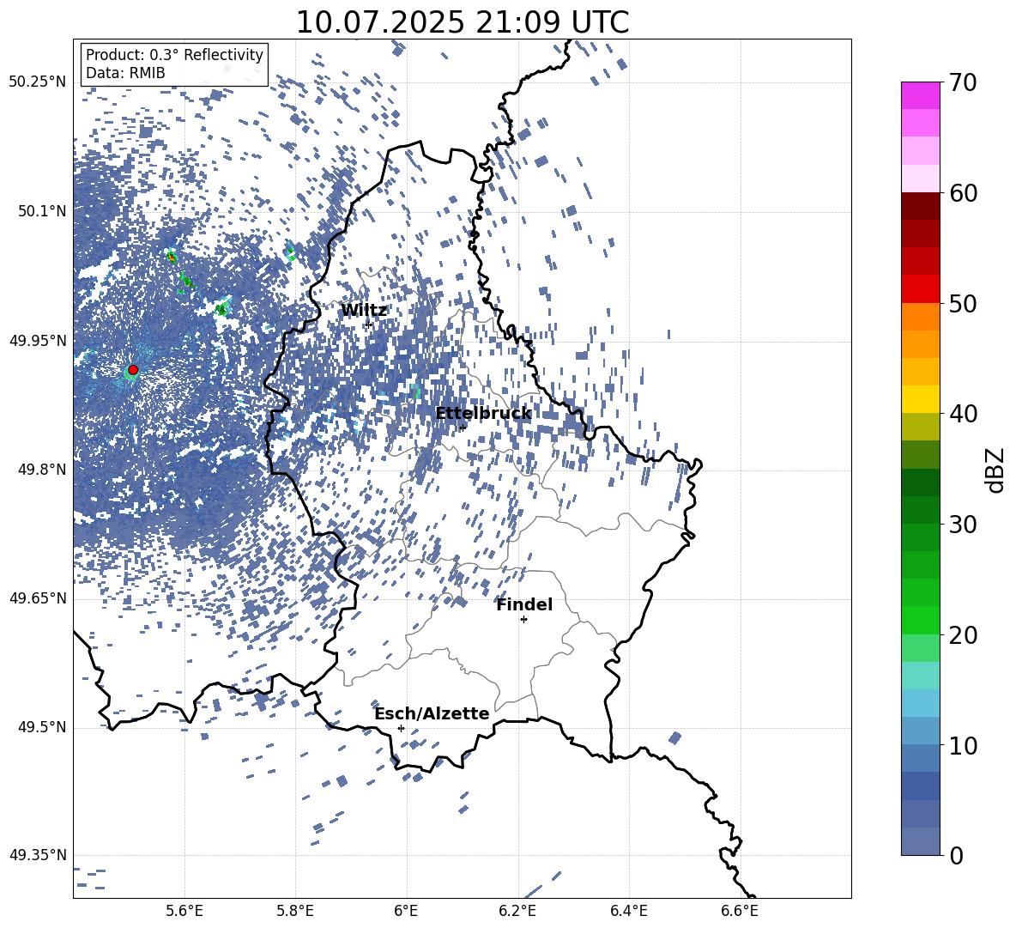Click the 20 value on colorbar

tap(963, 635)
